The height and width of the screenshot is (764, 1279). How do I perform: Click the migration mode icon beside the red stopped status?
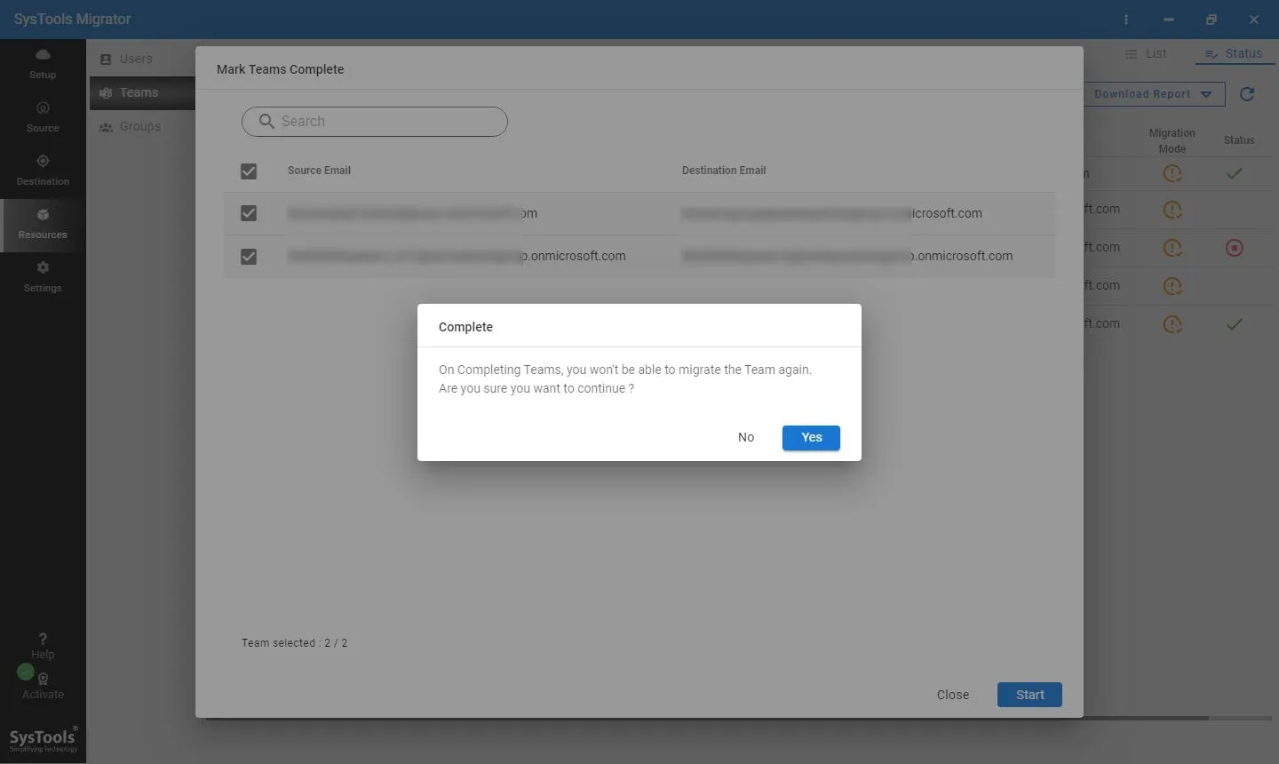[1172, 248]
